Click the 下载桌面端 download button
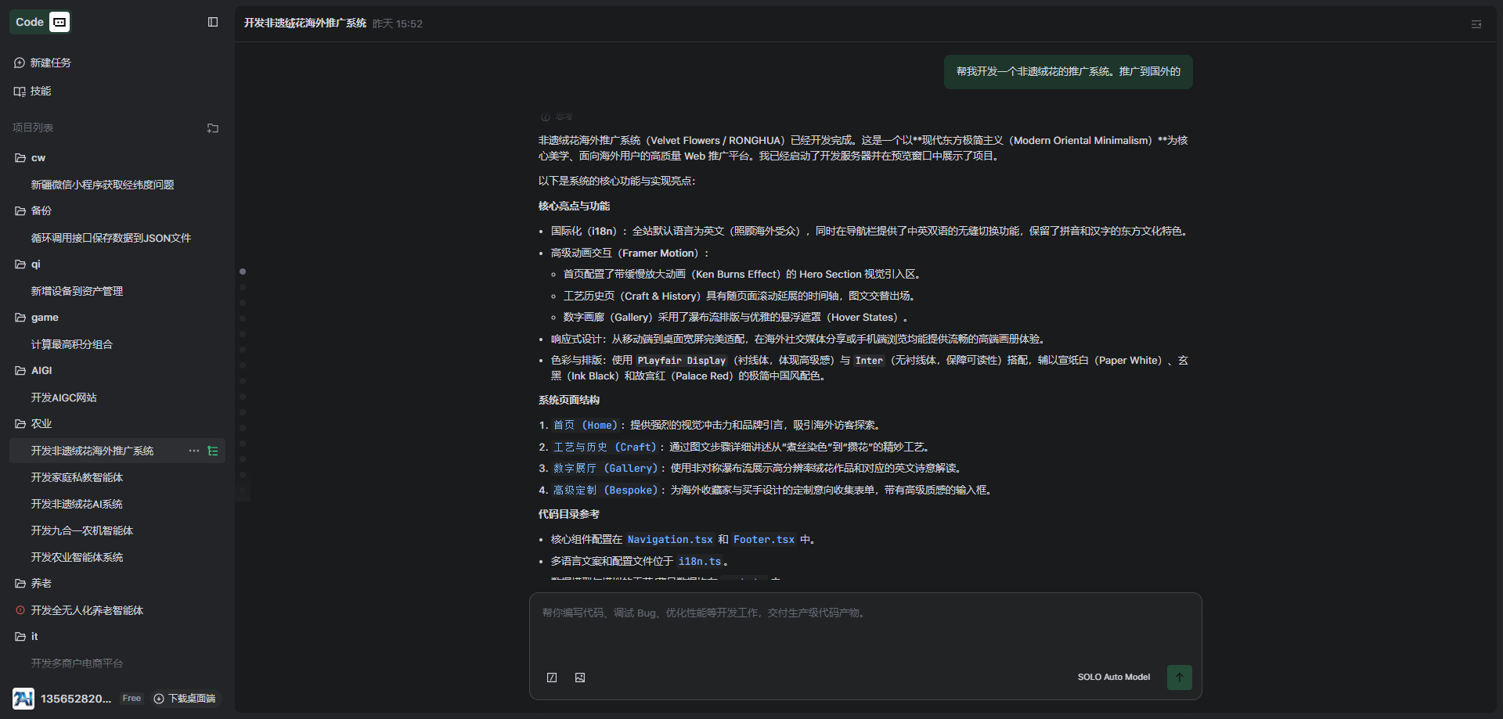Image resolution: width=1503 pixels, height=719 pixels. click(x=185, y=699)
